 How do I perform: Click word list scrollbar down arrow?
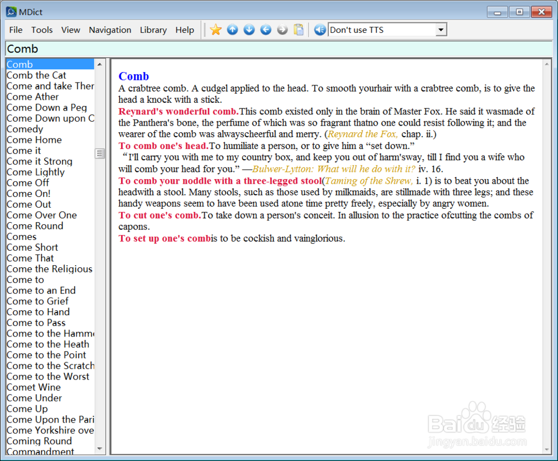[x=100, y=449]
